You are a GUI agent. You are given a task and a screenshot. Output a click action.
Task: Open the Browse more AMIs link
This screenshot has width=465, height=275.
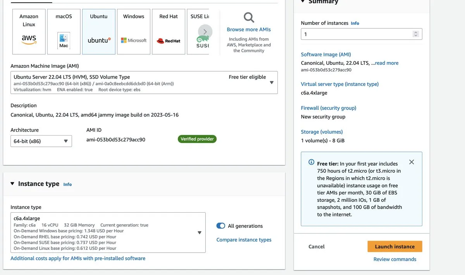click(249, 29)
